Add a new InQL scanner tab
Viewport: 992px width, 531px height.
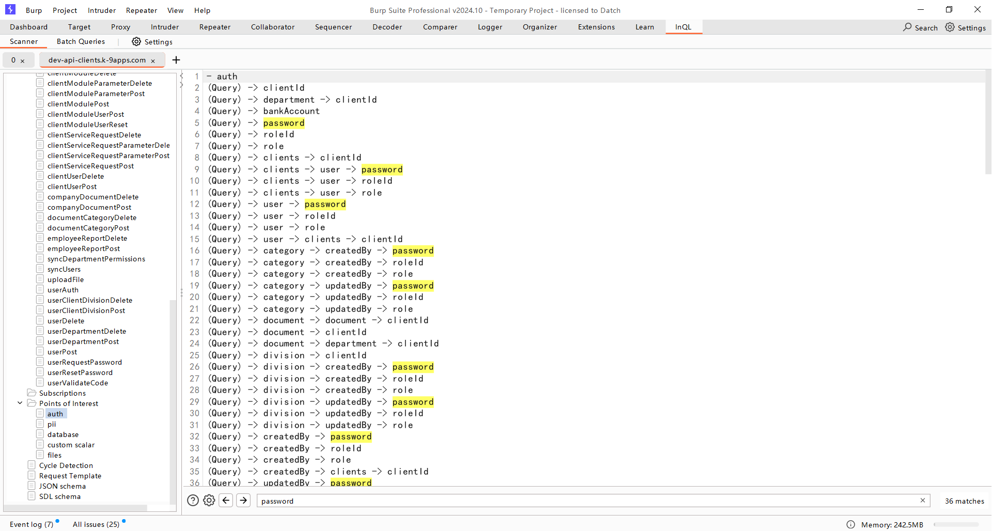point(176,60)
